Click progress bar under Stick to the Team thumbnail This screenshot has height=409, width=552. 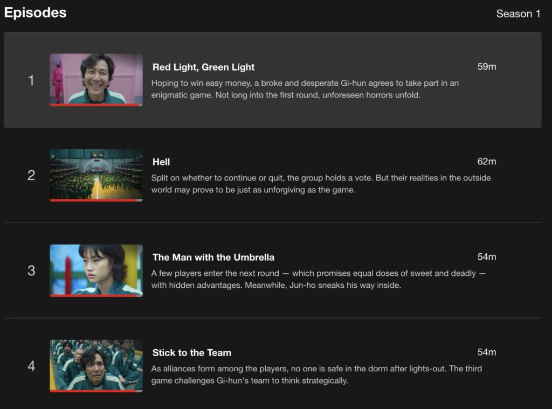(96, 391)
